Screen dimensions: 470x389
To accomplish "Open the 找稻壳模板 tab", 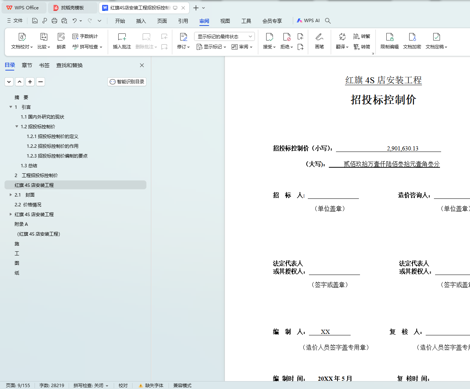I will (x=72, y=8).
